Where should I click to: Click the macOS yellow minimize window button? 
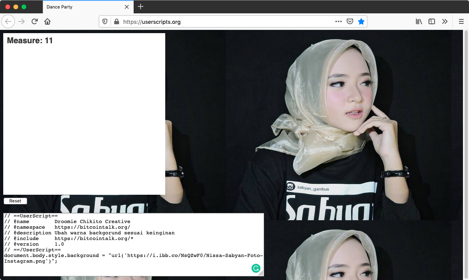coord(16,7)
